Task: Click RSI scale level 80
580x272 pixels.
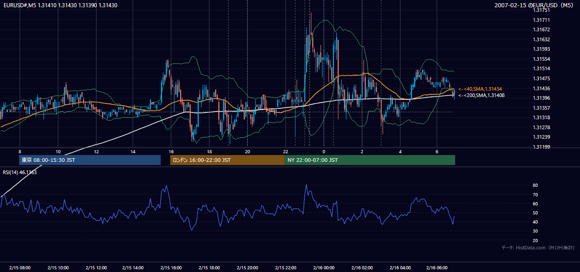Action: coord(536,185)
